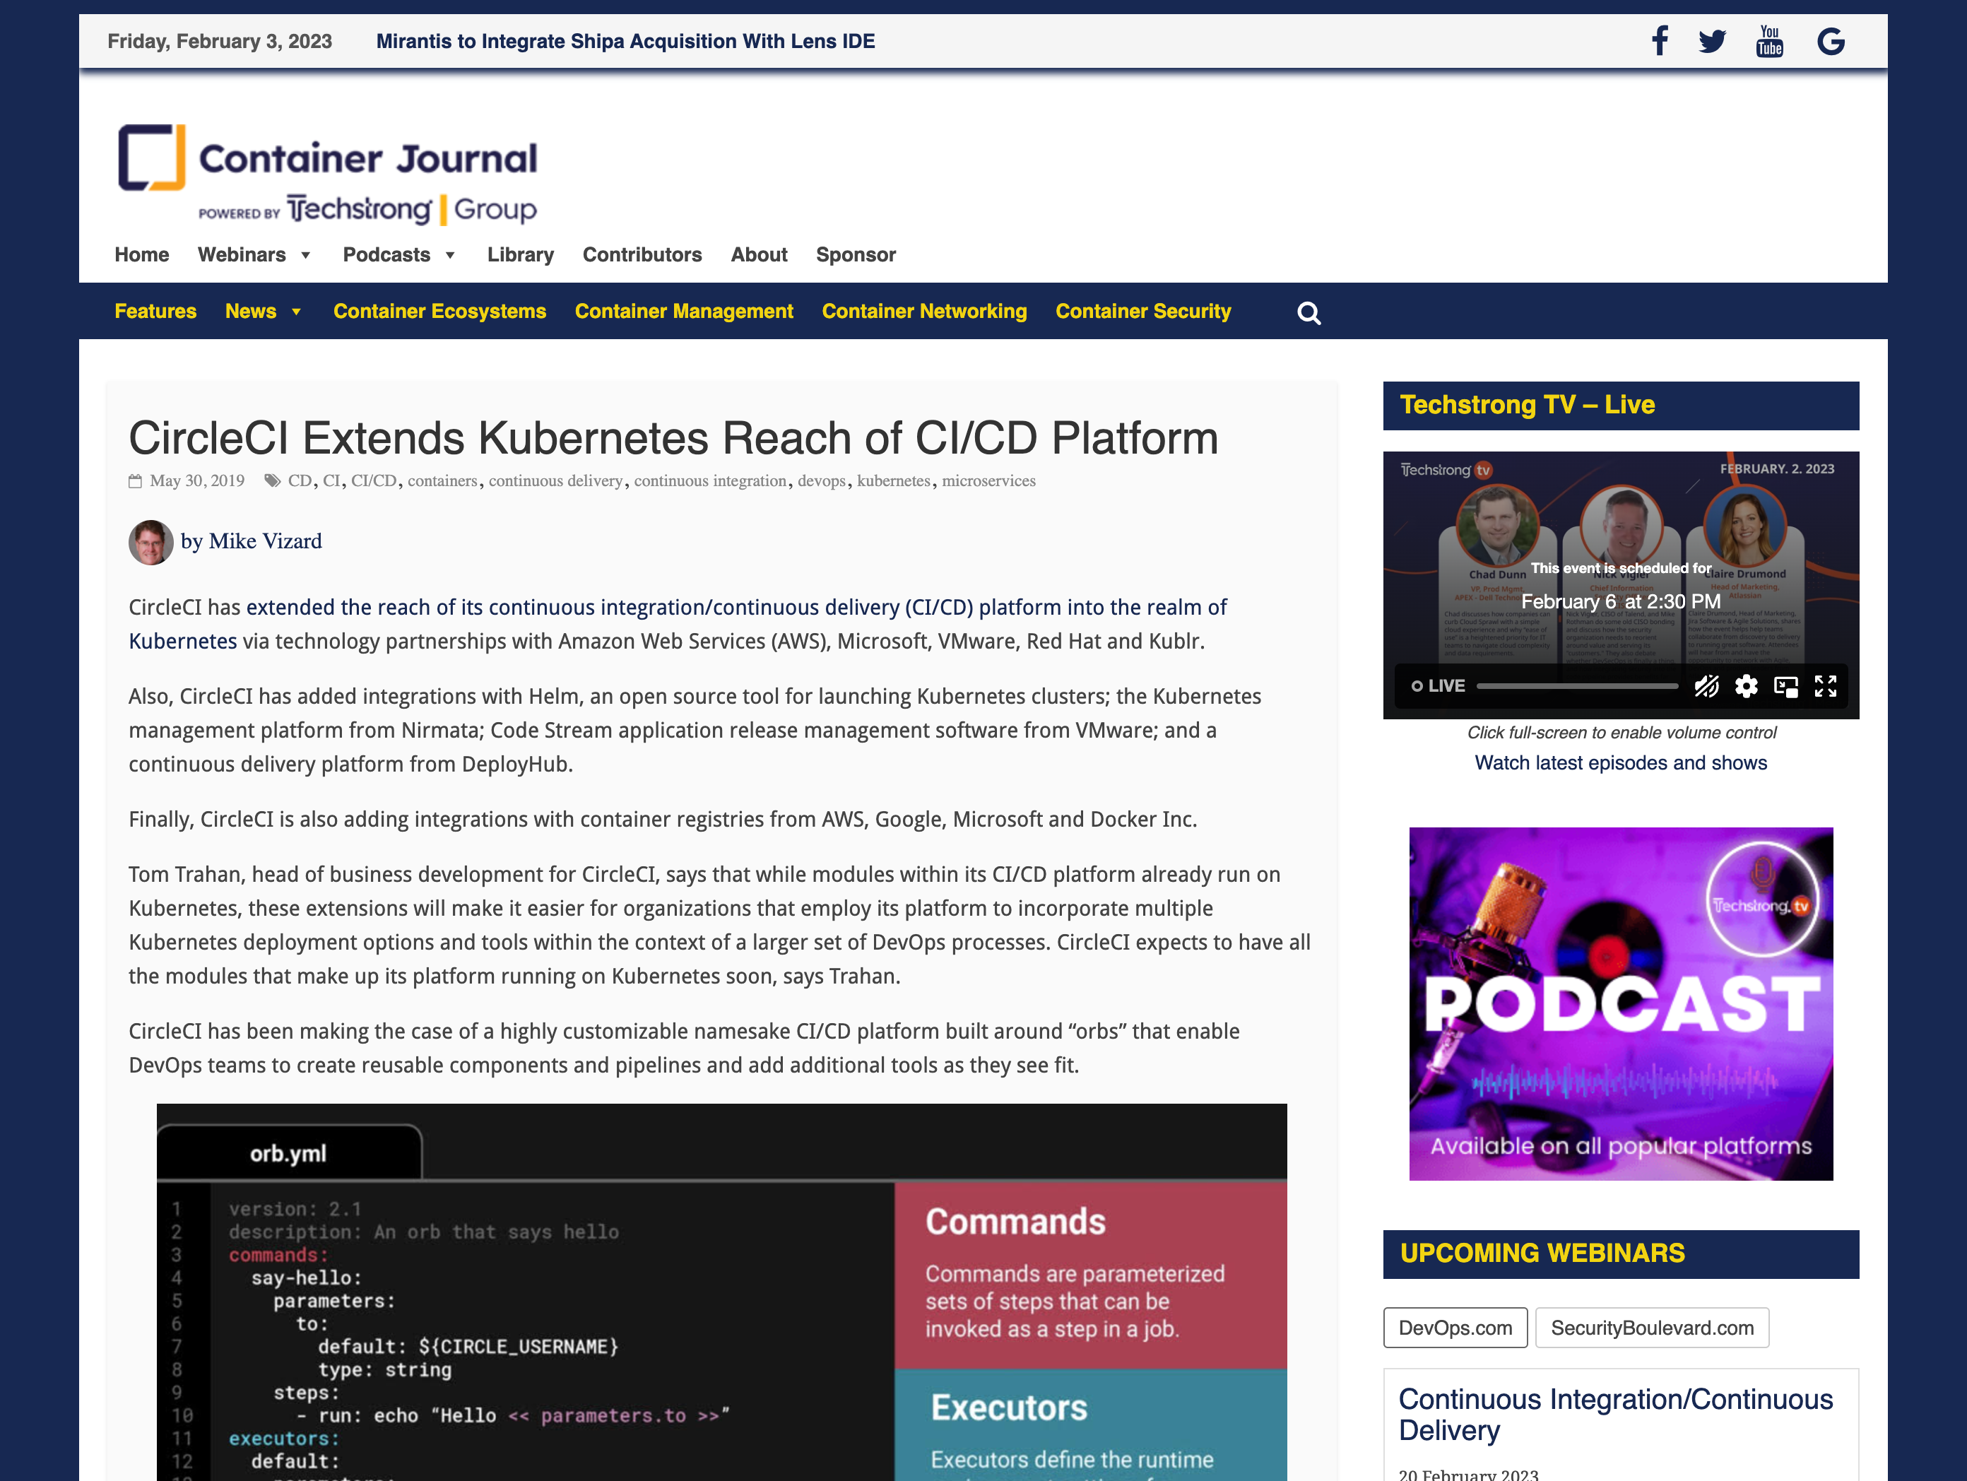Click the orb.yml code image
1967x1481 pixels.
pos(721,1292)
